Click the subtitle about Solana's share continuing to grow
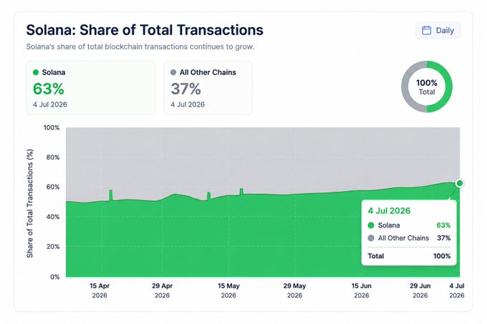Viewport: 487px width, 324px height. (x=140, y=46)
